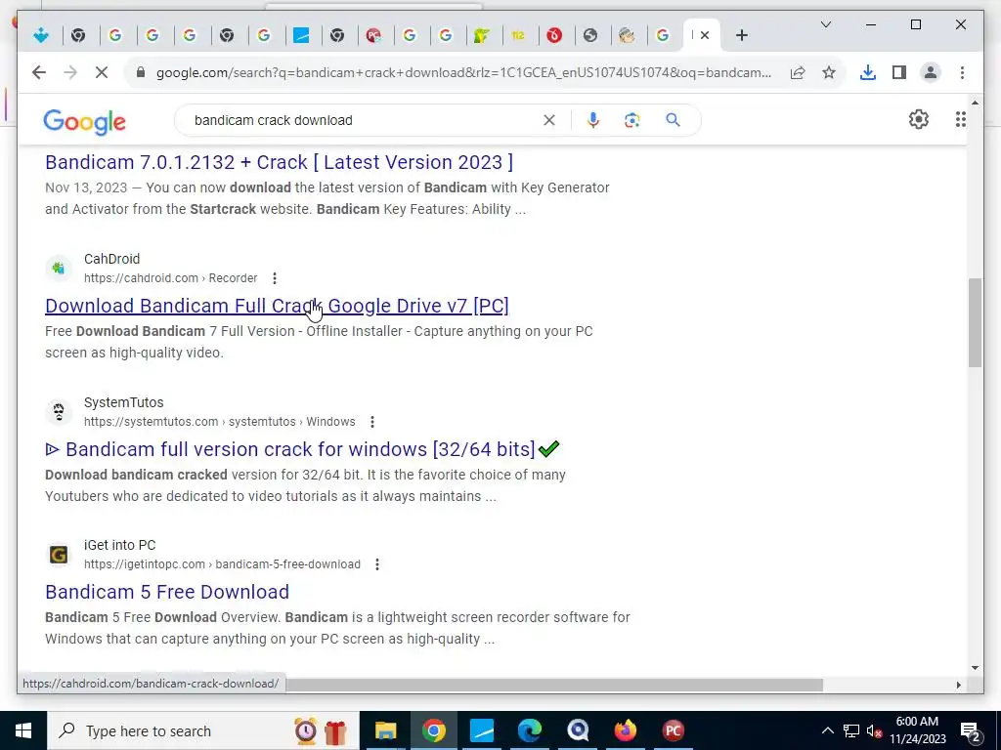Open the red PC app on the taskbar
Viewport: 1001px width, 750px height.
(674, 730)
